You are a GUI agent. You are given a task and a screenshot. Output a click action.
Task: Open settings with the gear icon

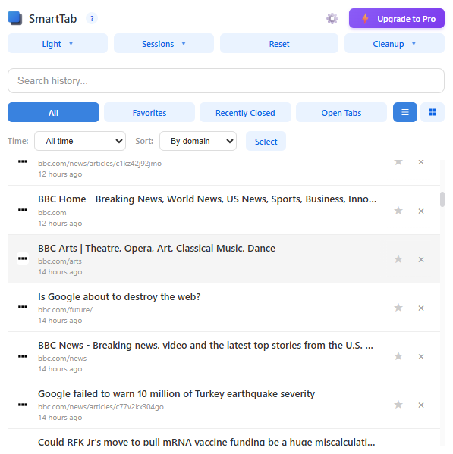click(x=332, y=18)
